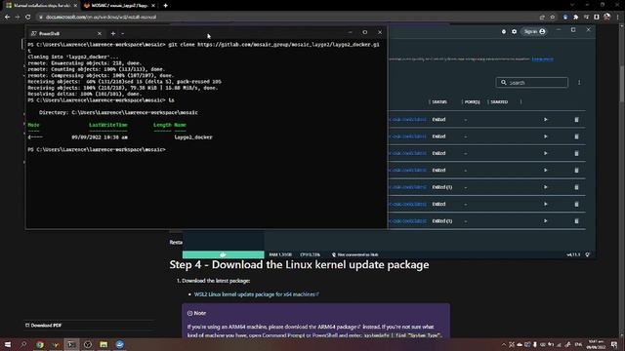Start the last visible Docker container

[x=546, y=221]
